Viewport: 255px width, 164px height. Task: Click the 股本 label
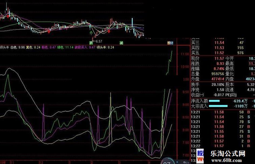click(x=229, y=85)
